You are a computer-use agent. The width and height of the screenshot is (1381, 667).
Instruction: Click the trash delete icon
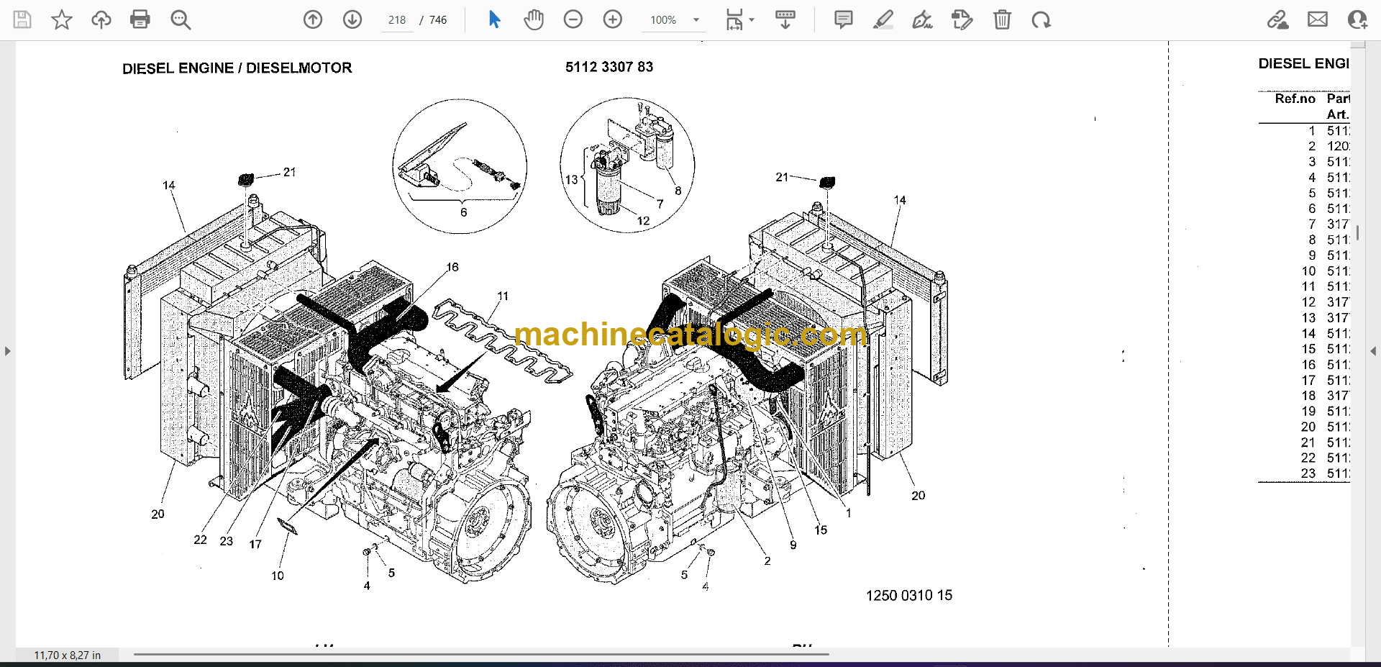1002,19
